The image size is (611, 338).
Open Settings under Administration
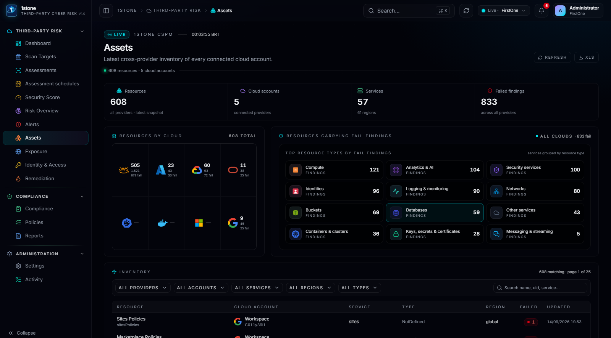(46, 266)
